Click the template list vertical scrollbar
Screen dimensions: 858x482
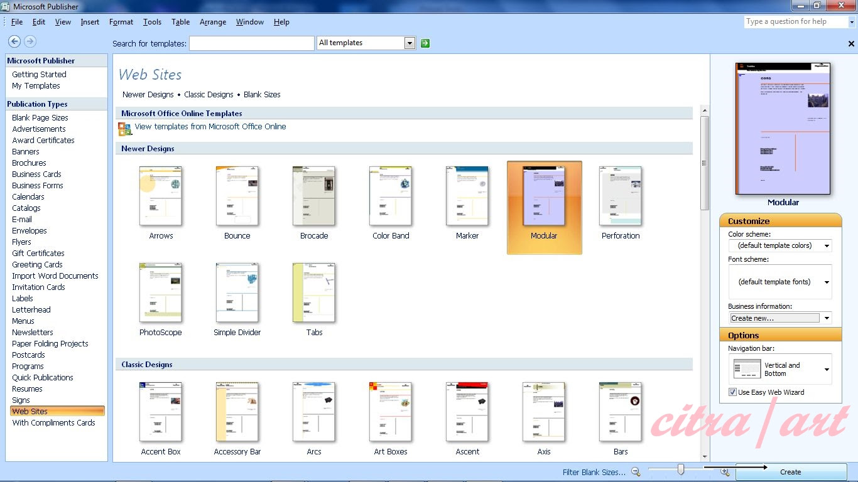[x=705, y=163]
